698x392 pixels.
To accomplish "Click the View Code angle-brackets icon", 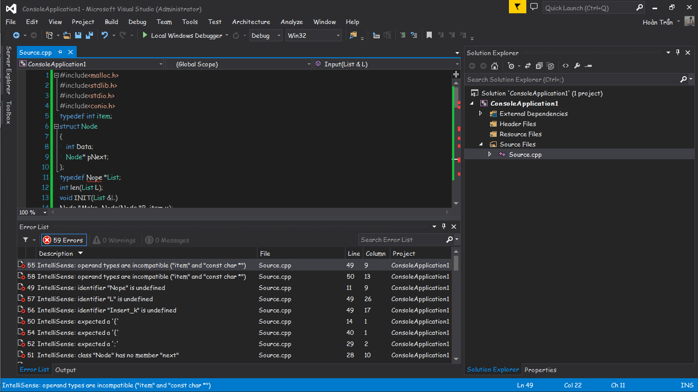I will [x=566, y=66].
